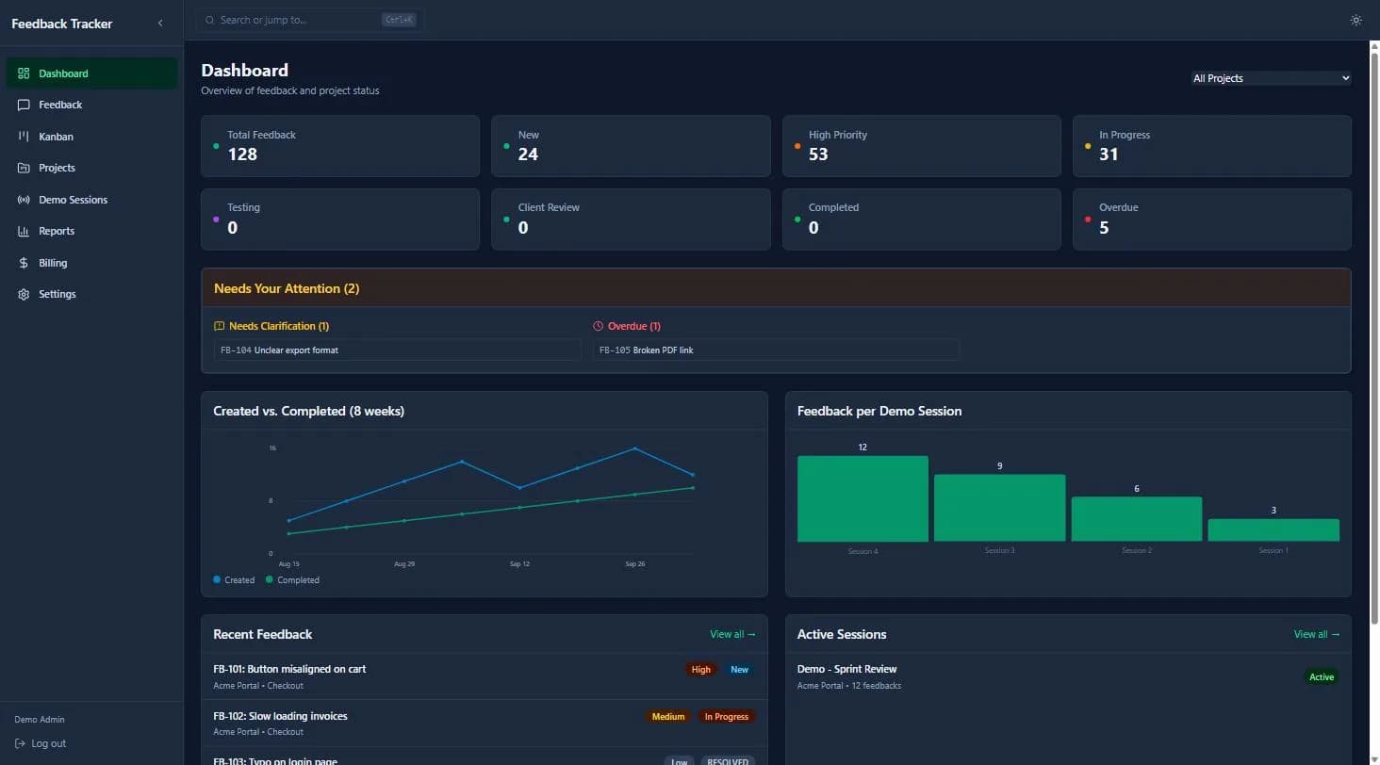Toggle Created series in chart legend
The height and width of the screenshot is (765, 1380).
tap(234, 579)
